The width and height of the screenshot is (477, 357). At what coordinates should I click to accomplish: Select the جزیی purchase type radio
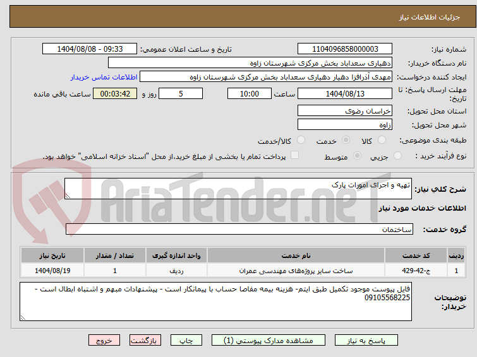pyautogui.click(x=397, y=156)
